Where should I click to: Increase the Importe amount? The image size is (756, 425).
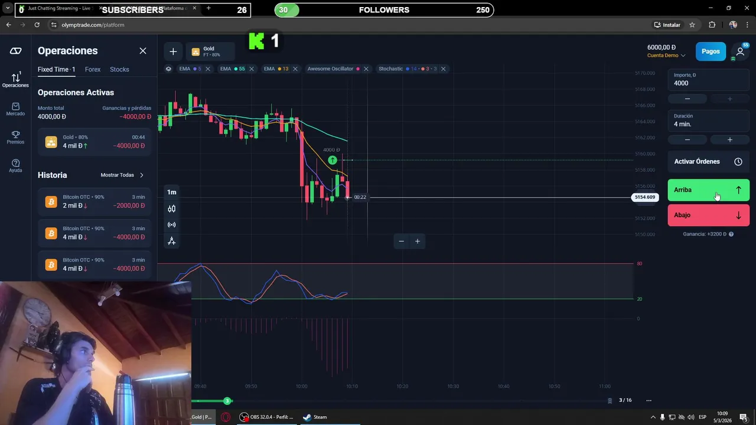(730, 99)
